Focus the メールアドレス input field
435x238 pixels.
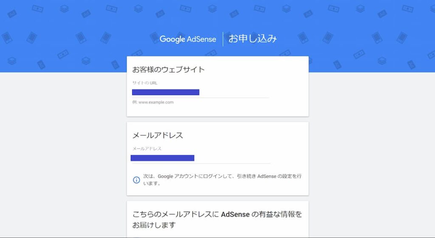coord(201,158)
